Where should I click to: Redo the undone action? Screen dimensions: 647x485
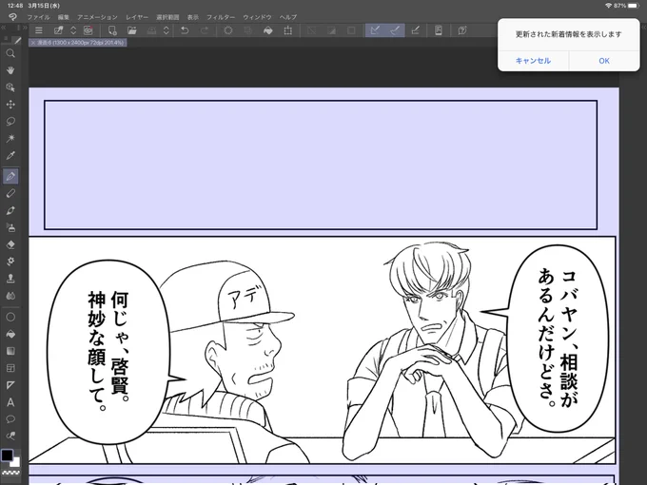(x=205, y=30)
